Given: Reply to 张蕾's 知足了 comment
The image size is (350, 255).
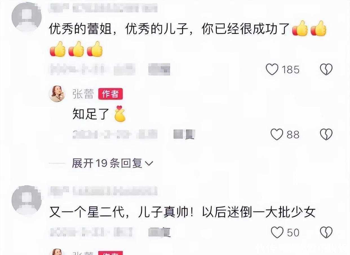Looking at the screenshot, I should (x=185, y=135).
